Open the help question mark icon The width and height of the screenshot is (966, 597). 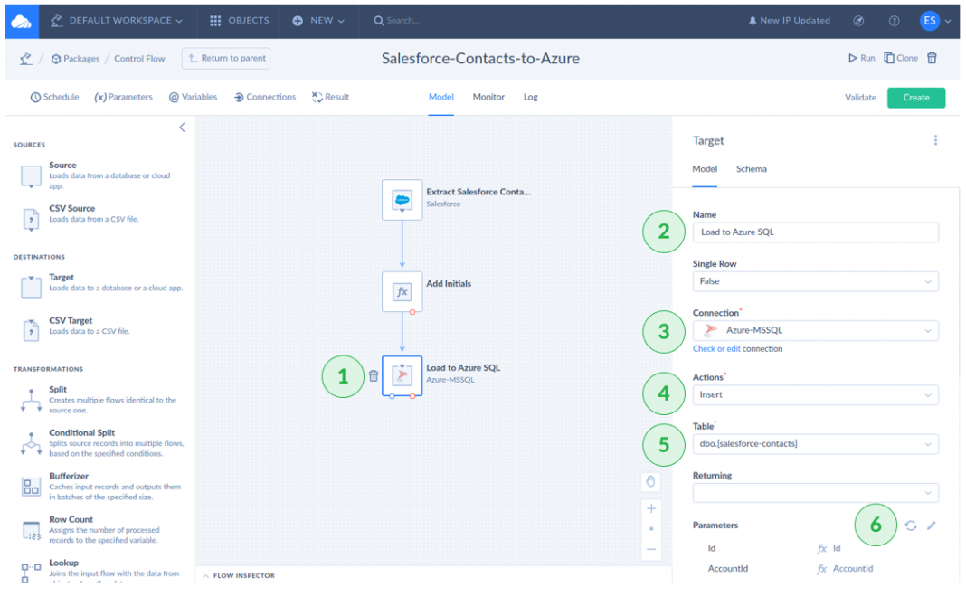pos(894,21)
